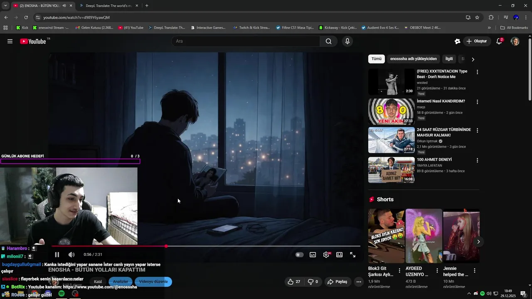This screenshot has height=299, width=532.
Task: Open the player settings gear
Action: point(326,255)
